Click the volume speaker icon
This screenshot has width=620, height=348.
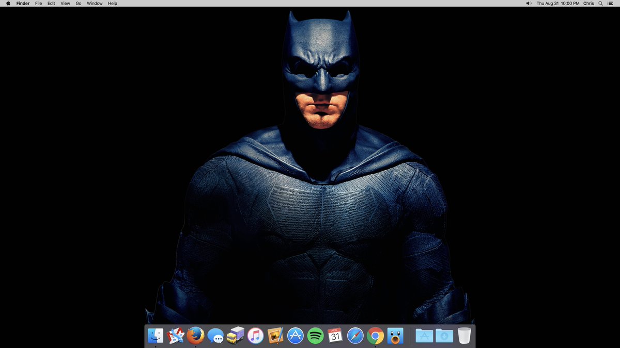[x=529, y=3]
